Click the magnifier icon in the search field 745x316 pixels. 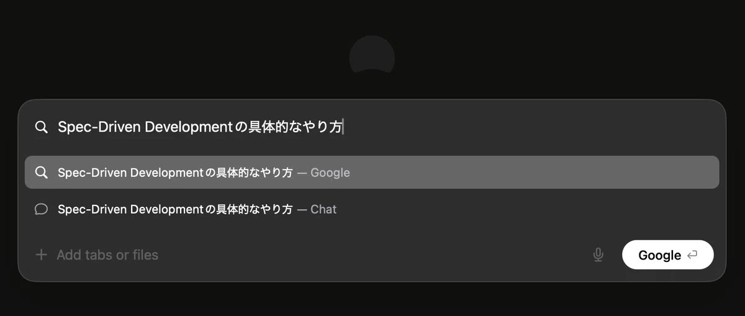pyautogui.click(x=41, y=127)
